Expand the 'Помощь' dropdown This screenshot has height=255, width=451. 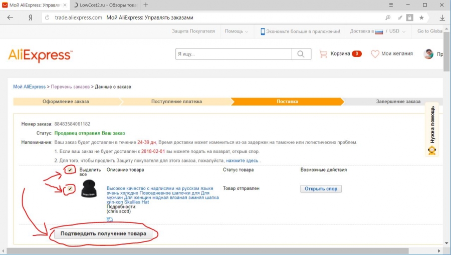pyautogui.click(x=236, y=31)
